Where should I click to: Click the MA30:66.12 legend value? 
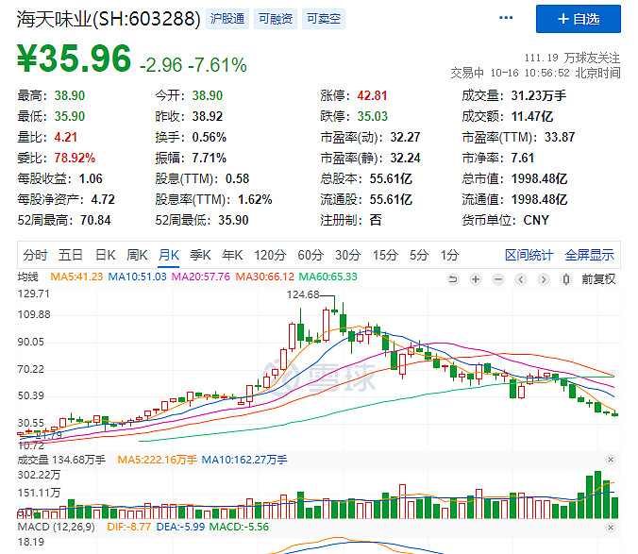(x=264, y=277)
